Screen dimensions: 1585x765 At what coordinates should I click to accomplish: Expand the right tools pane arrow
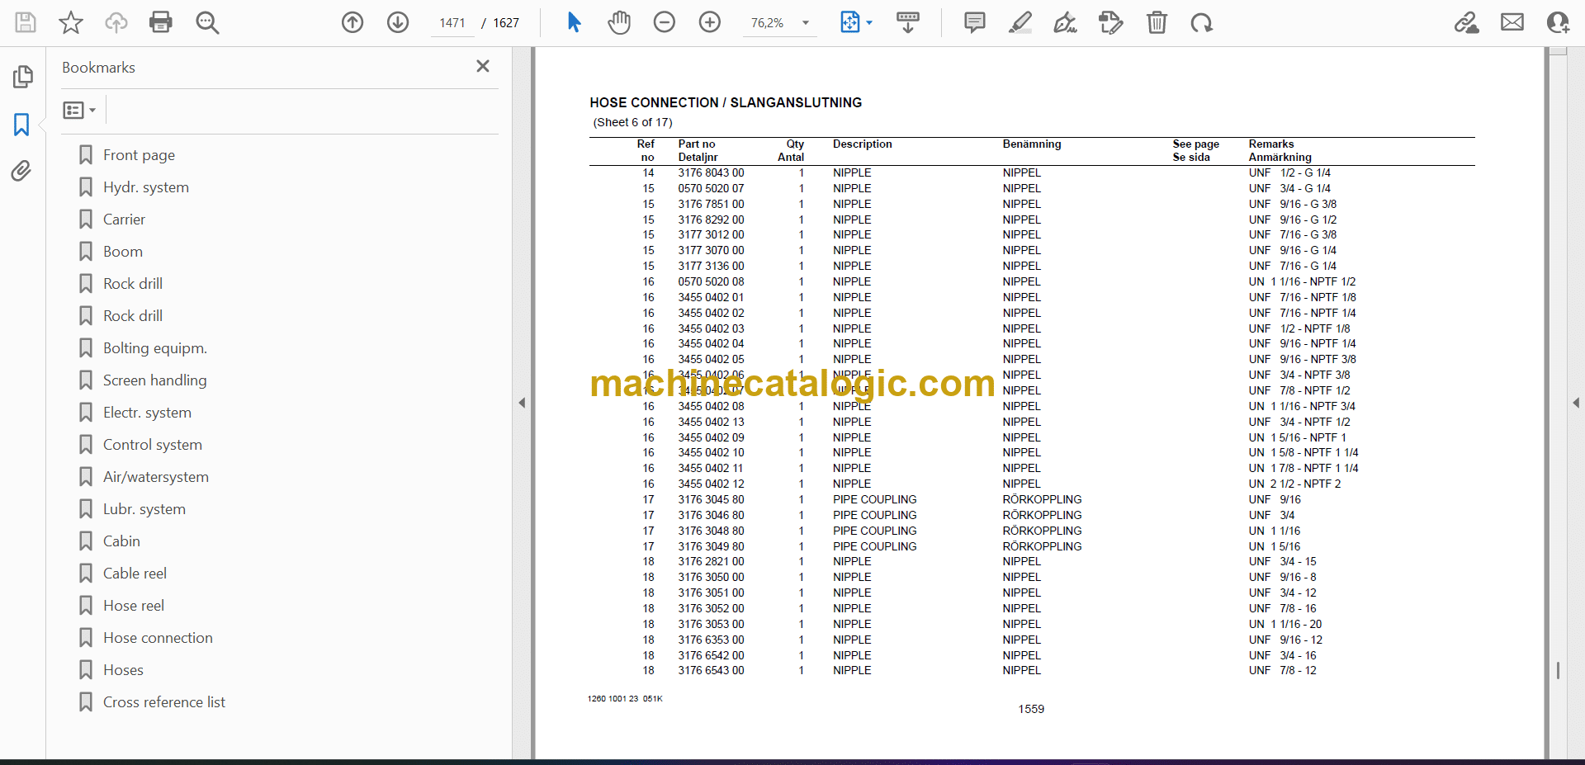(x=1576, y=403)
